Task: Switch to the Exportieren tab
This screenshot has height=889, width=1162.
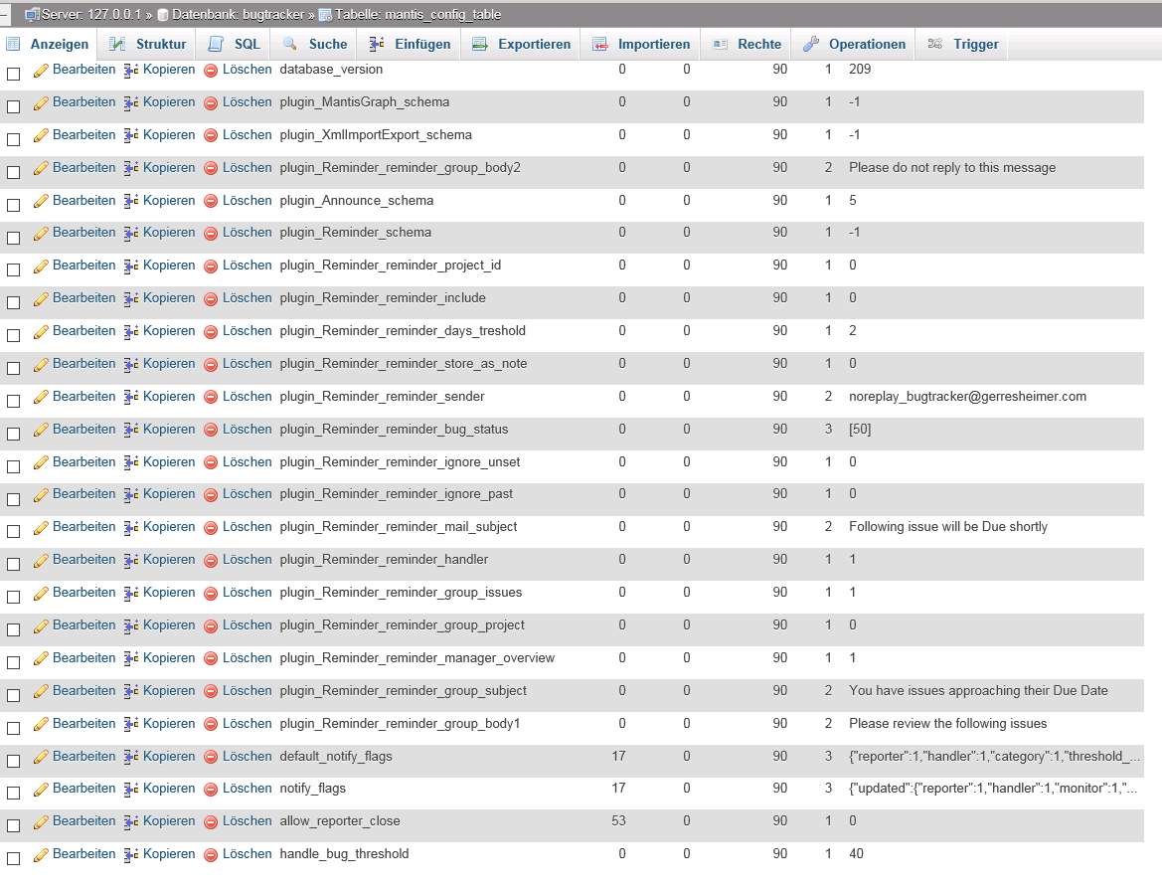Action: coord(521,45)
